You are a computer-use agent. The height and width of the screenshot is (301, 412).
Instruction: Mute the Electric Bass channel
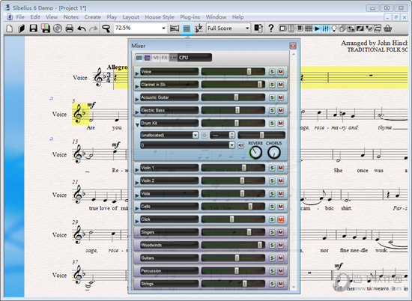(x=281, y=110)
